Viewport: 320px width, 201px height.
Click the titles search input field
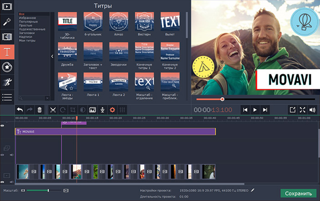pyautogui.click(x=33, y=98)
